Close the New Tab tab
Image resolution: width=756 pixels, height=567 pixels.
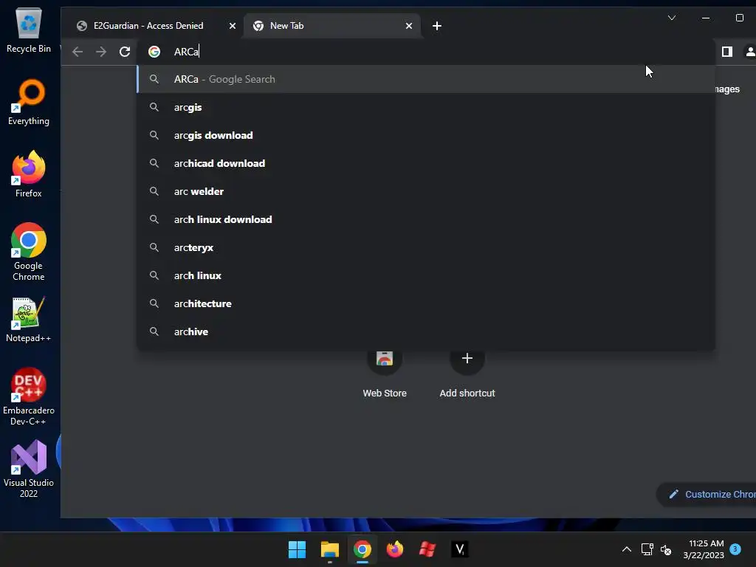409,26
